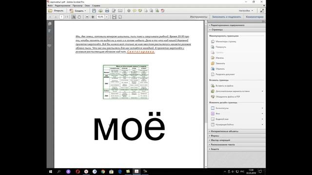312x175 pixels.
Task: Click the Открыть (Open) toolbar button
Action: pos(56,11)
